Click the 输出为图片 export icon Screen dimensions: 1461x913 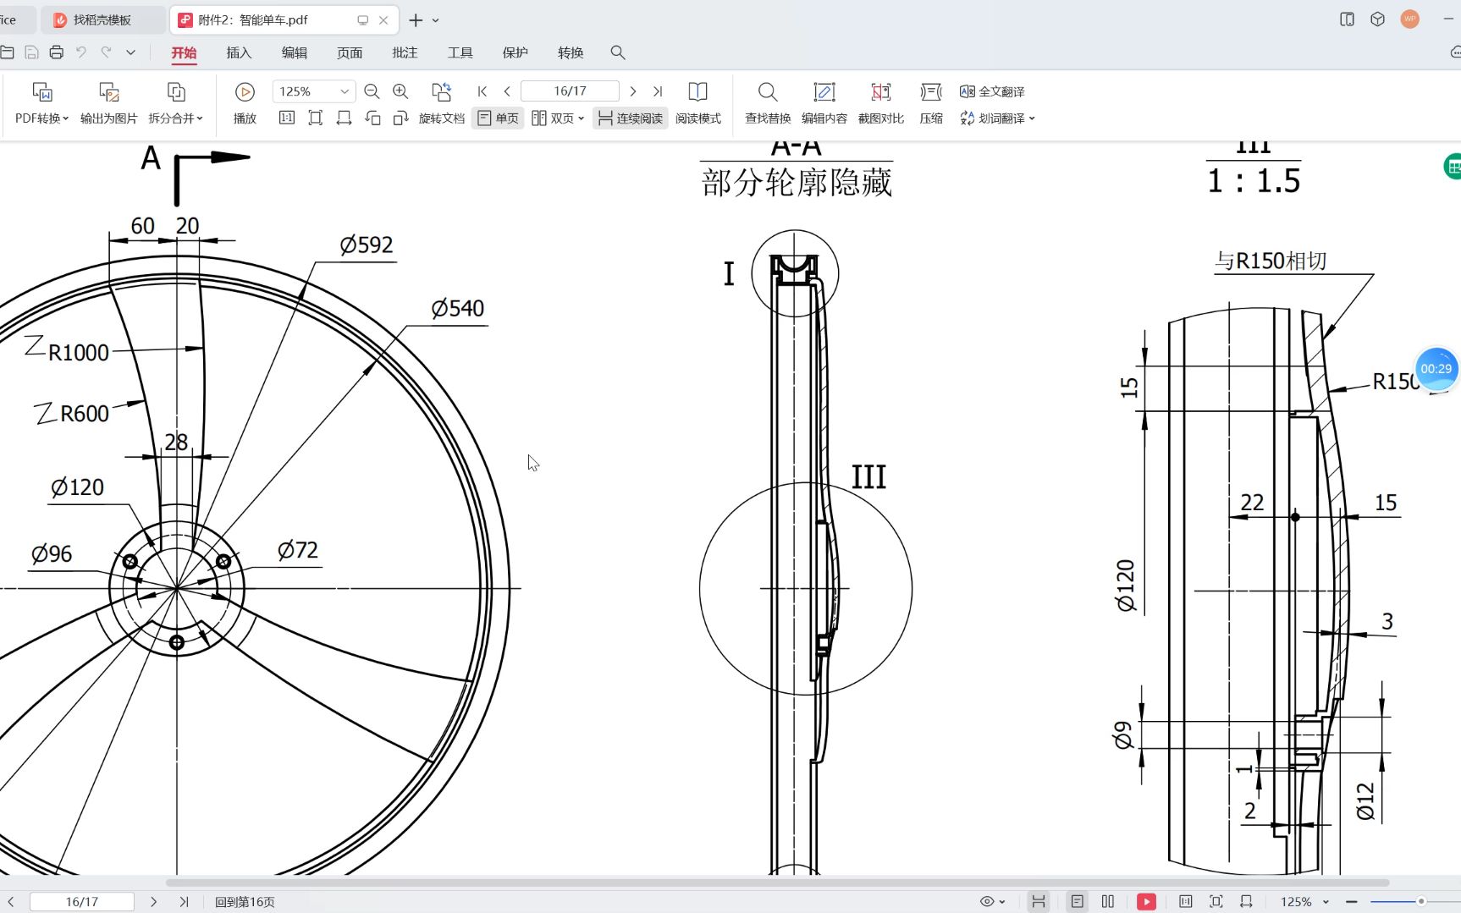pos(108,92)
